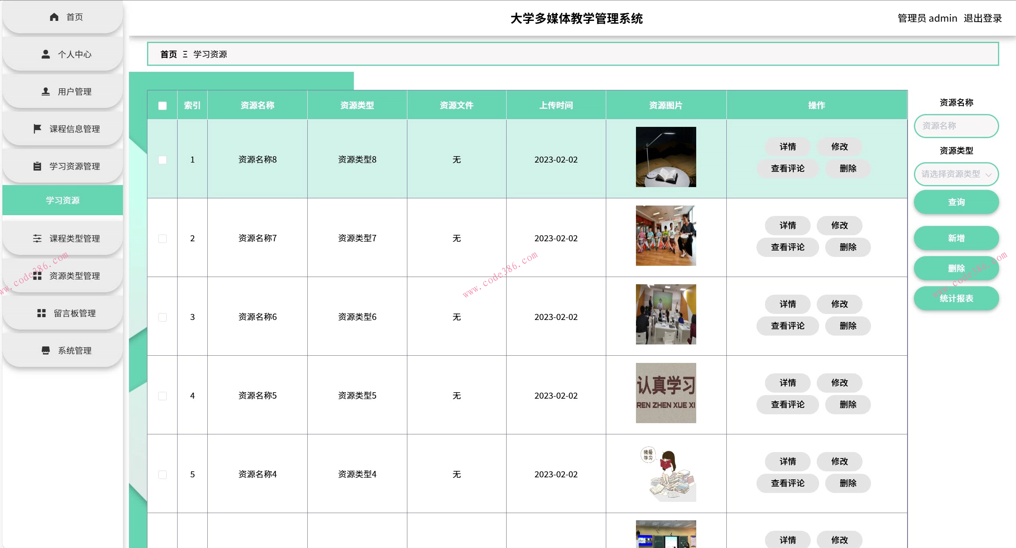Click the user icon beside 用户管理
Screen dimensions: 1016x548
[x=46, y=92]
